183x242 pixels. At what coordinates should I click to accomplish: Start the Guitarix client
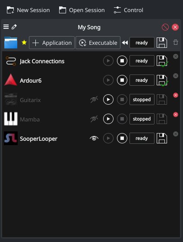pyautogui.click(x=108, y=99)
